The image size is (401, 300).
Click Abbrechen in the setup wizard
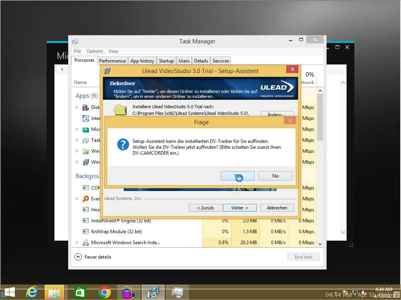click(277, 208)
